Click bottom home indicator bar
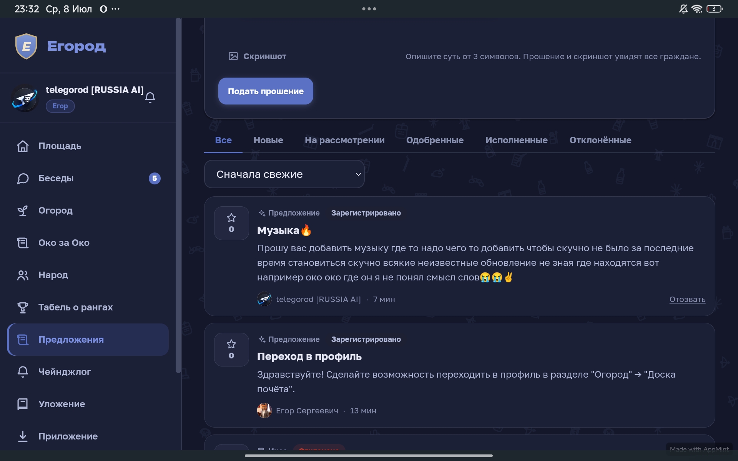Viewport: 738px width, 461px height. (x=369, y=456)
